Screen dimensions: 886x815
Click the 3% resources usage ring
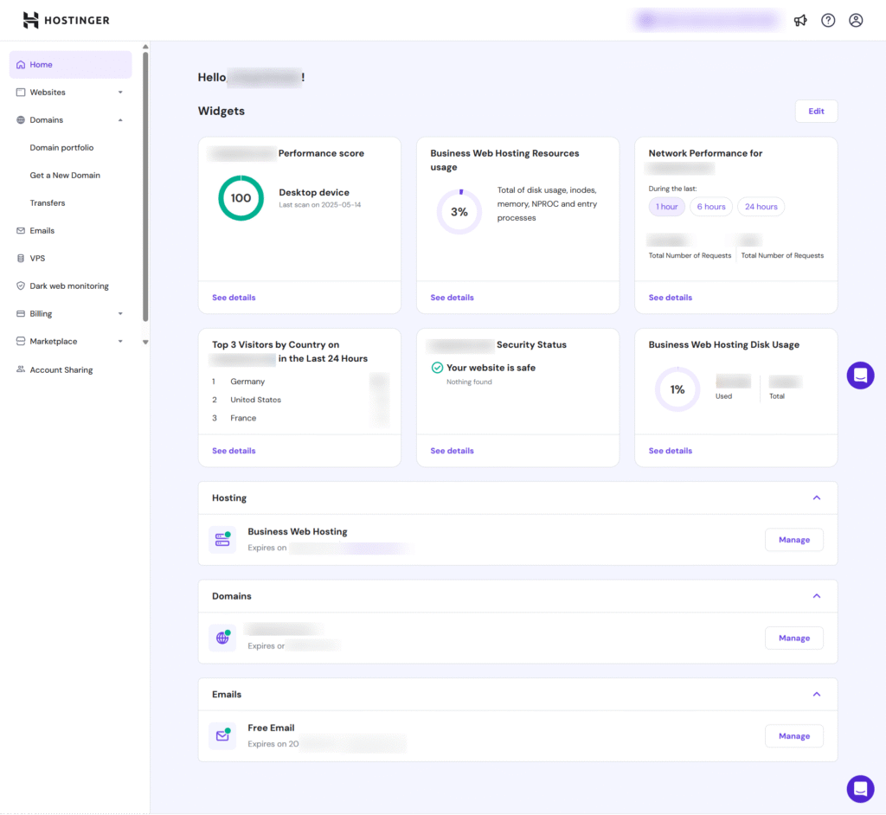pos(459,212)
